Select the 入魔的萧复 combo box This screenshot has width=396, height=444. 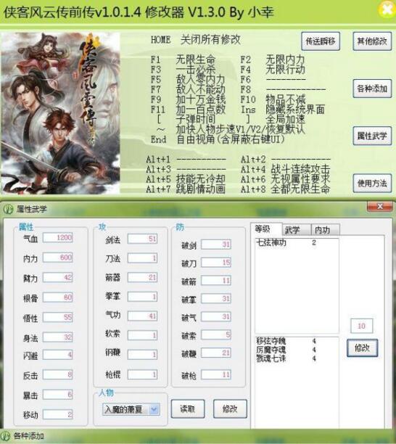(131, 409)
